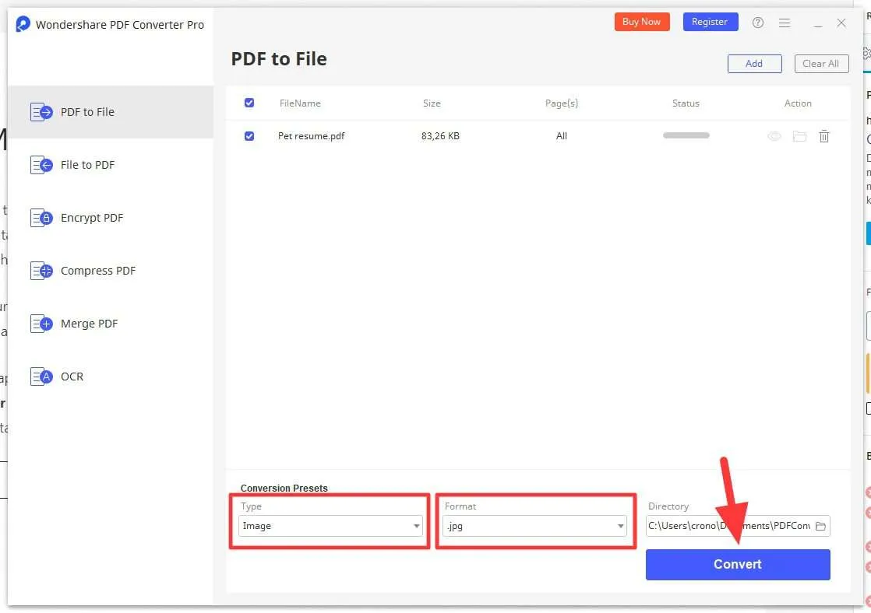Screen dimensions: 871x613
Task: Uncheck the Pet resume.pdf file checkbox
Action: pos(249,136)
